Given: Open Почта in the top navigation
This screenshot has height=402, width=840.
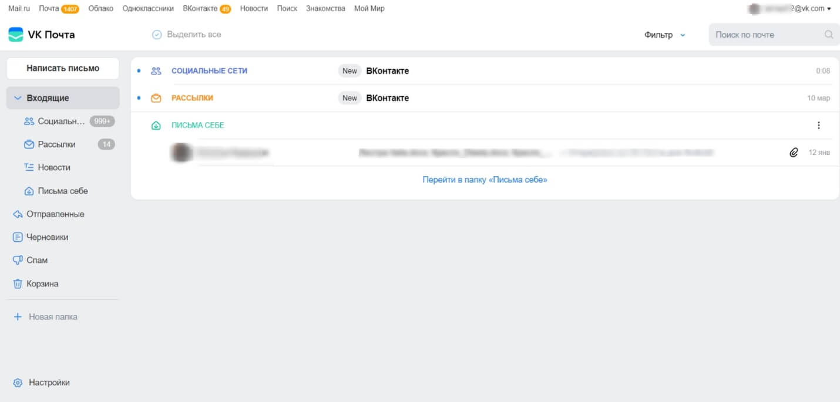Looking at the screenshot, I should [x=49, y=9].
